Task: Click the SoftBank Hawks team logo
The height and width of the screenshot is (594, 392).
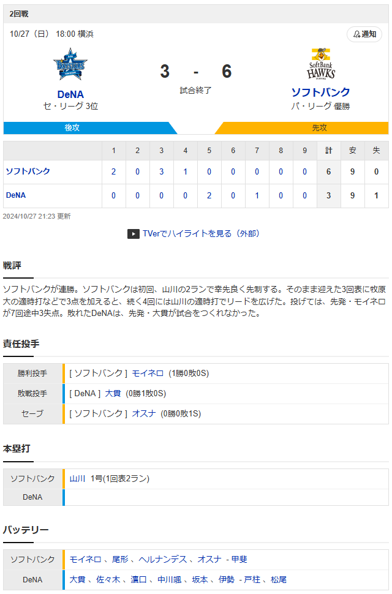Action: pos(321,64)
